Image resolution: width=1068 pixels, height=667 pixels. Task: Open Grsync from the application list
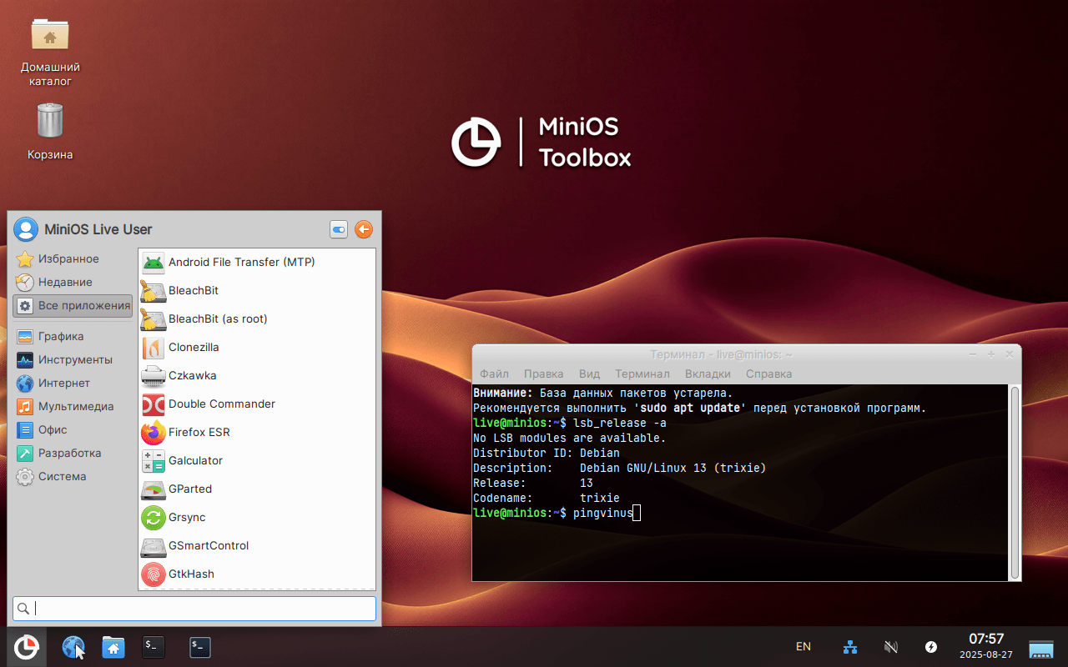186,517
